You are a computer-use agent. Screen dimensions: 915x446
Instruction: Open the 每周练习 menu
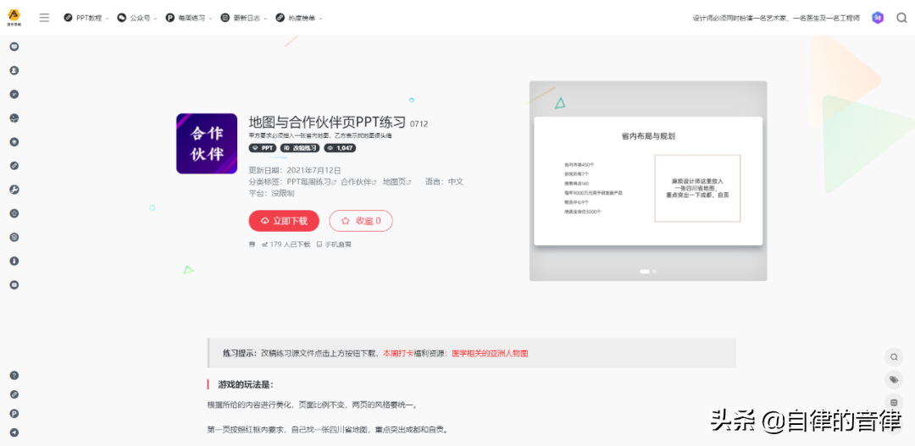coord(189,18)
